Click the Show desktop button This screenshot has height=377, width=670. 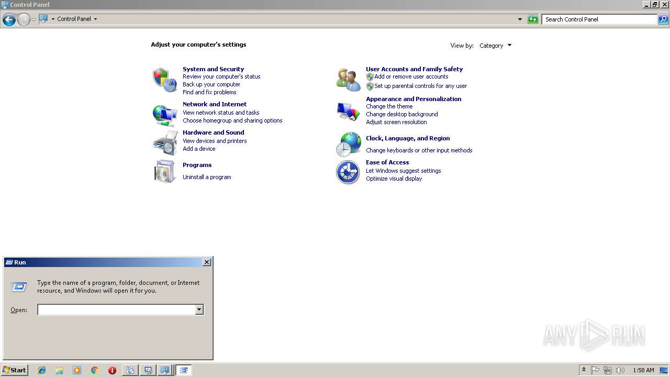tap(664, 370)
